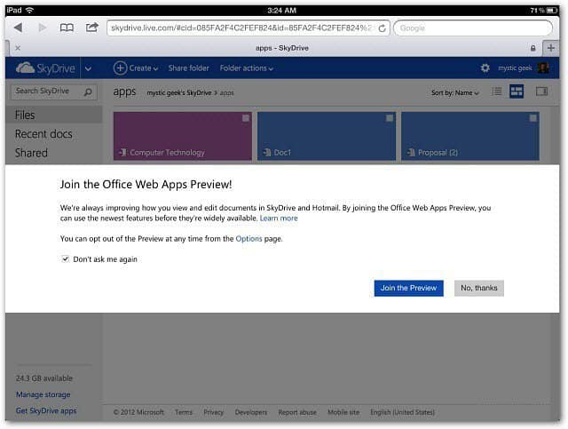
Task: Change language English (United States)
Action: point(402,412)
